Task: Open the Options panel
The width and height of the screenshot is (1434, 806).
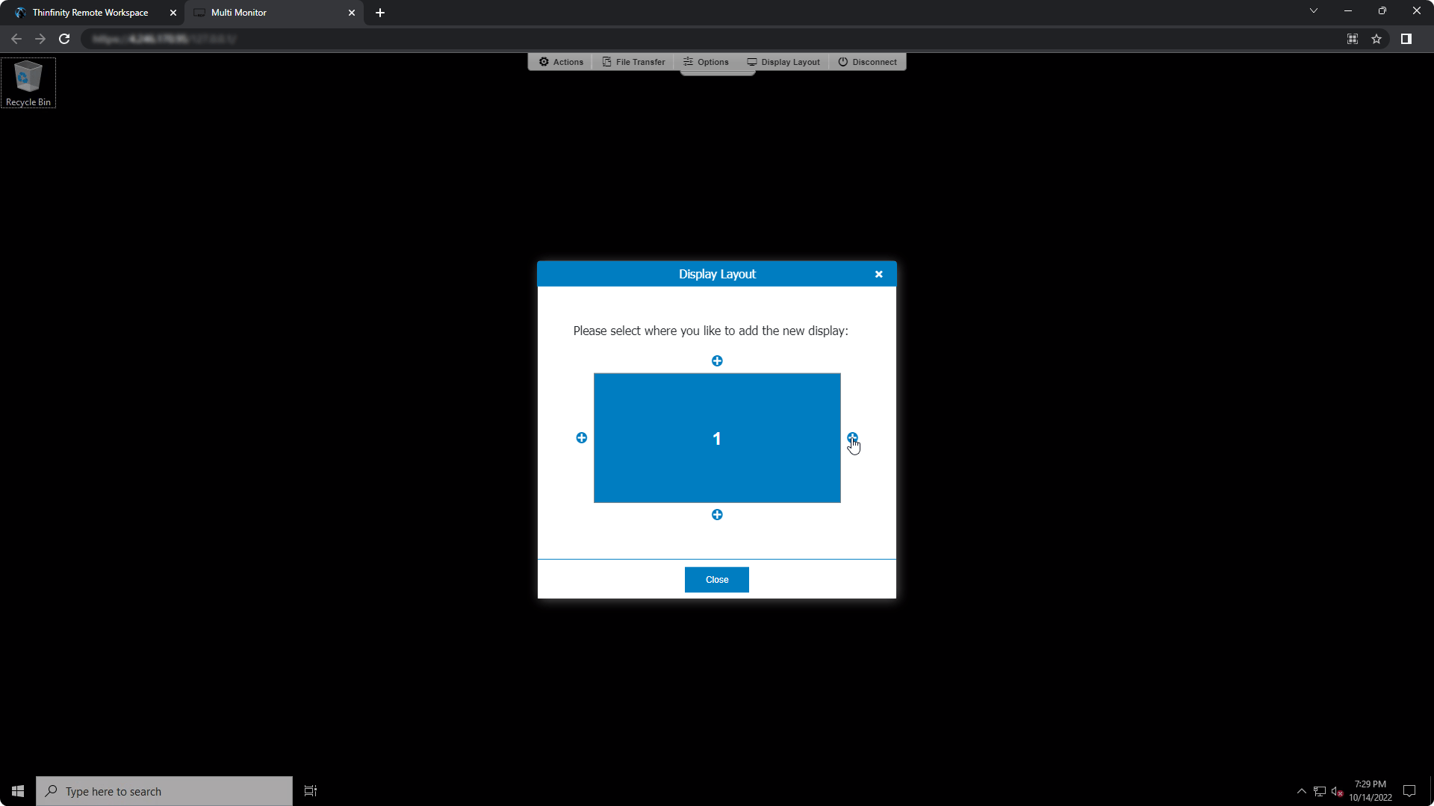Action: point(705,62)
